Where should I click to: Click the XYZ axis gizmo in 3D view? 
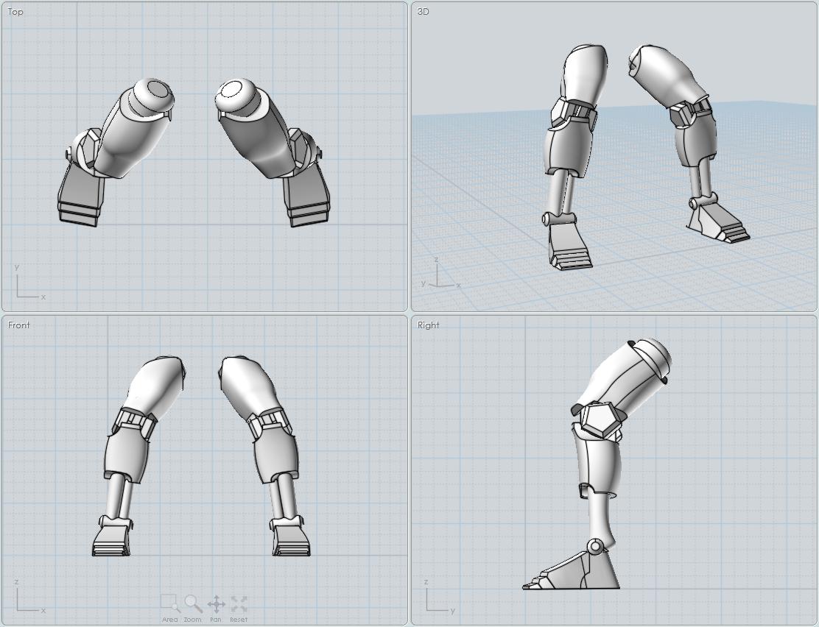(439, 277)
